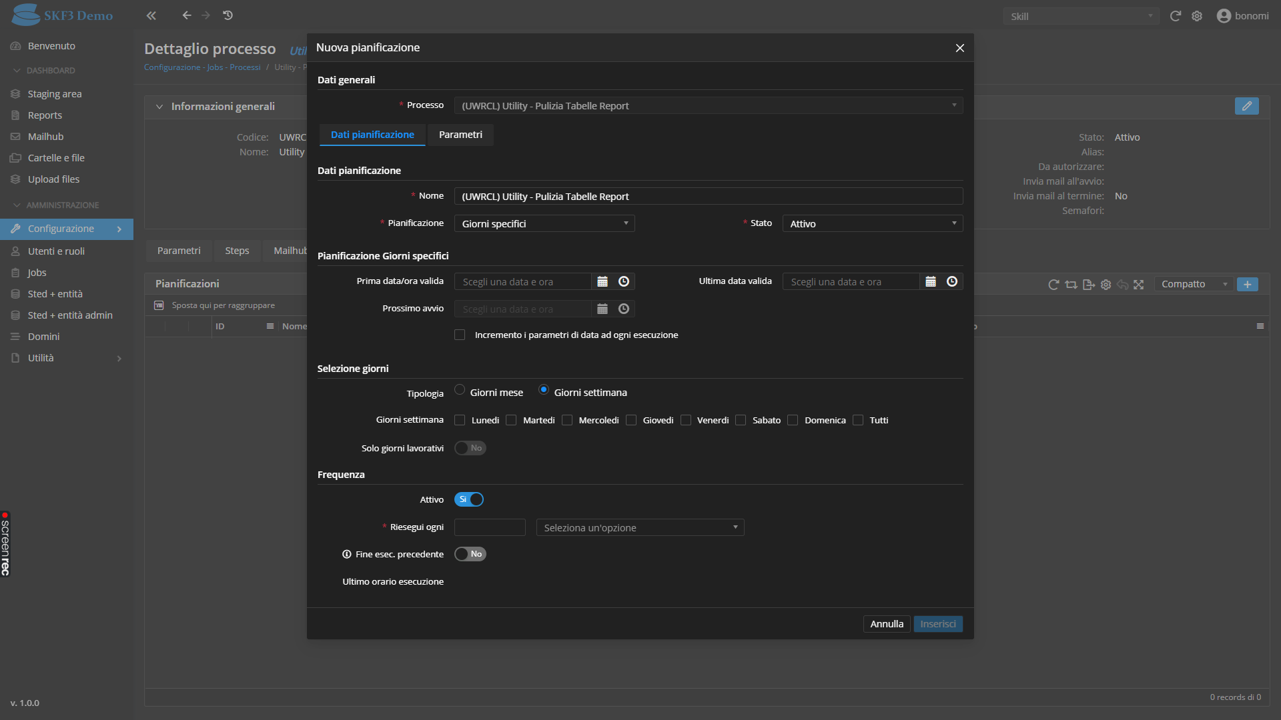Open Parametri tab in process detail
The width and height of the screenshot is (1281, 720).
tap(179, 251)
